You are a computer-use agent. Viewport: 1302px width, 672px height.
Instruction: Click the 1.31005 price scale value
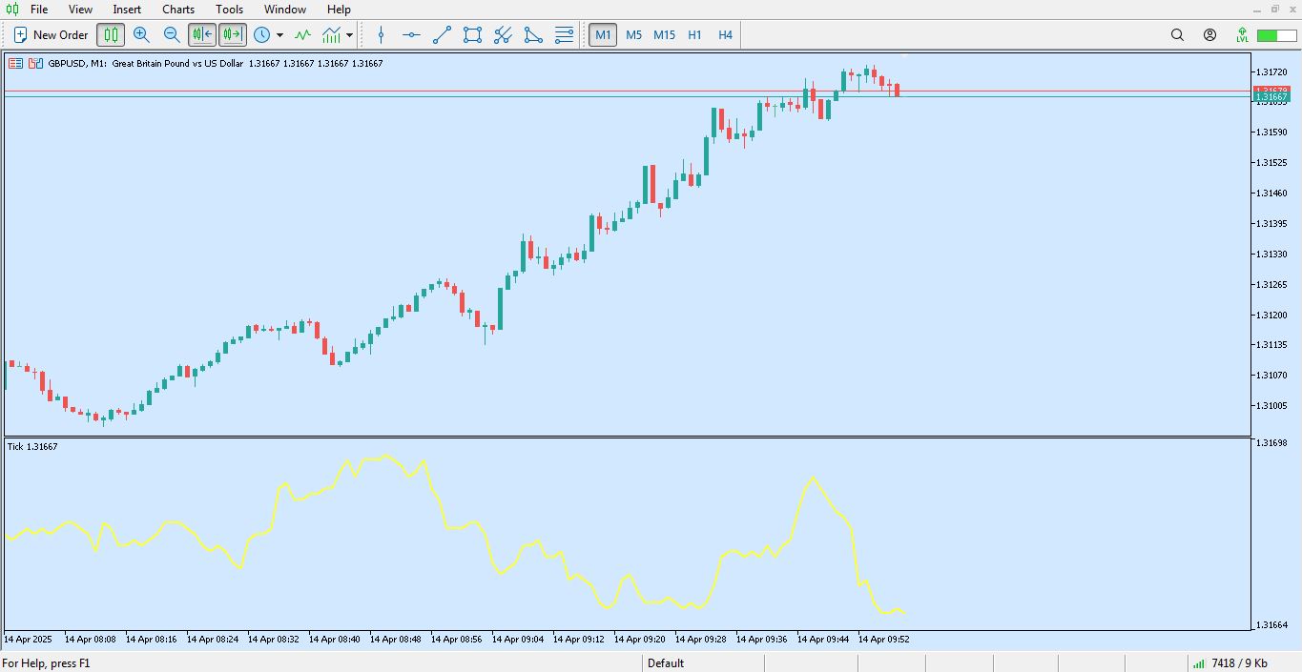point(1271,405)
